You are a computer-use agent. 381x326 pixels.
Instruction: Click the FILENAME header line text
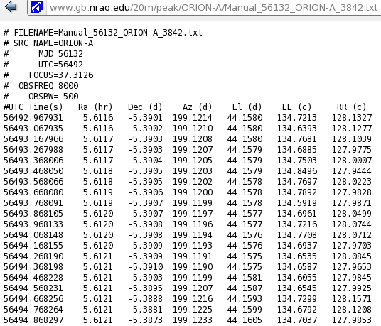pyautogui.click(x=103, y=33)
